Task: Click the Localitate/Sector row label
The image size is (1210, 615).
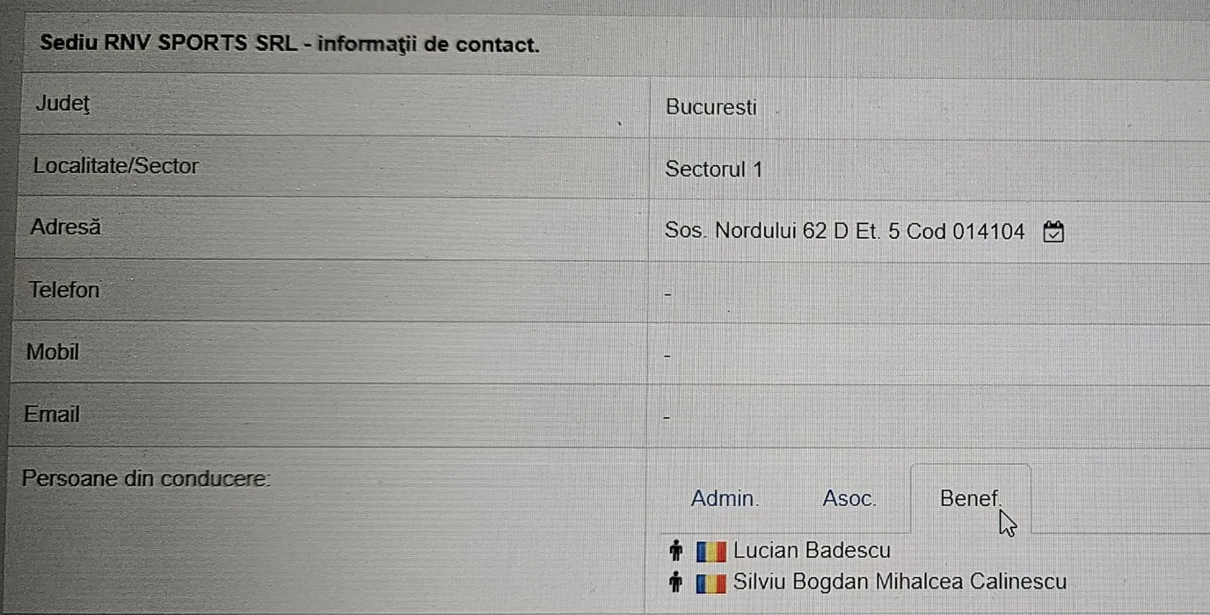Action: click(x=116, y=165)
